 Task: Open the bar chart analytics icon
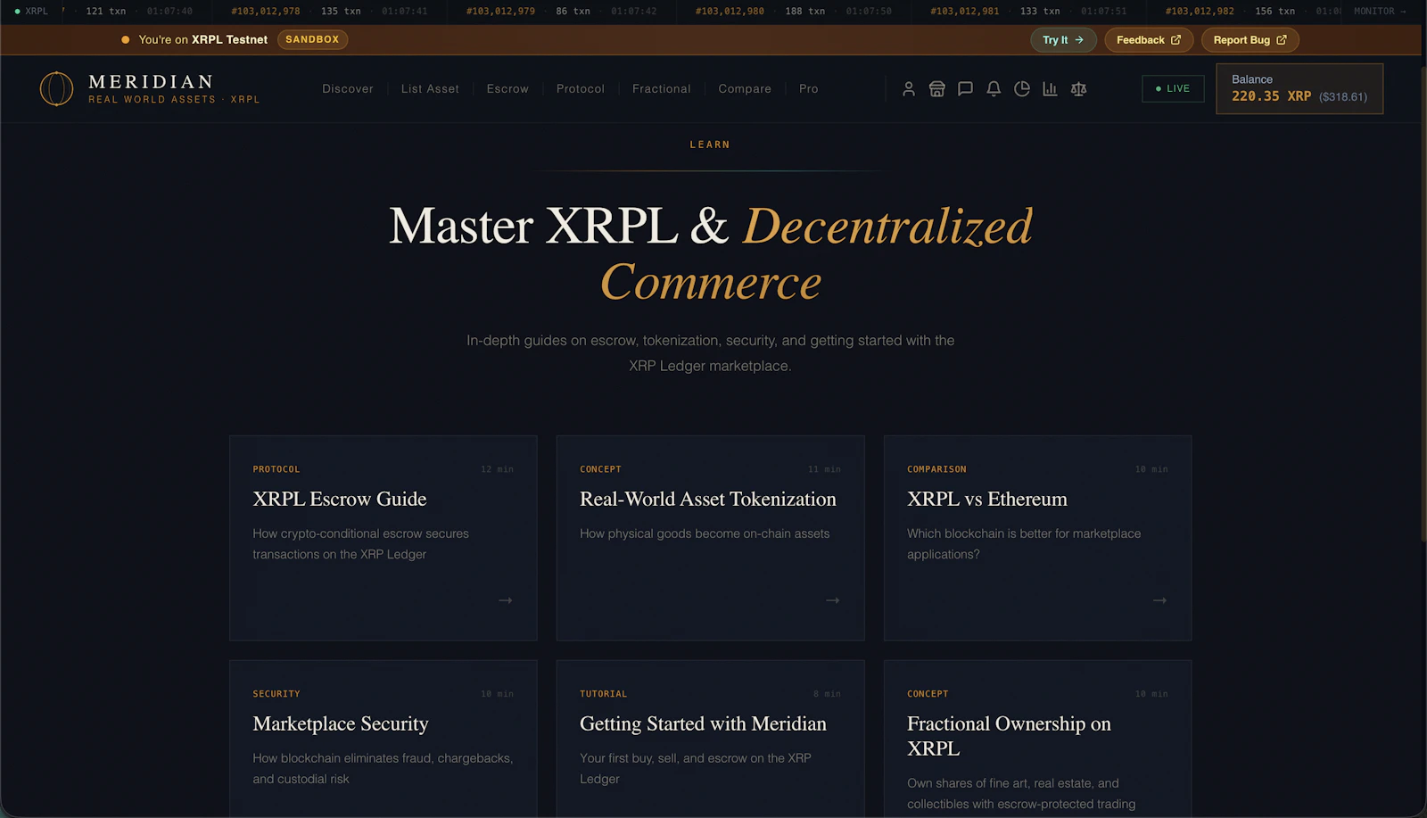click(x=1050, y=89)
